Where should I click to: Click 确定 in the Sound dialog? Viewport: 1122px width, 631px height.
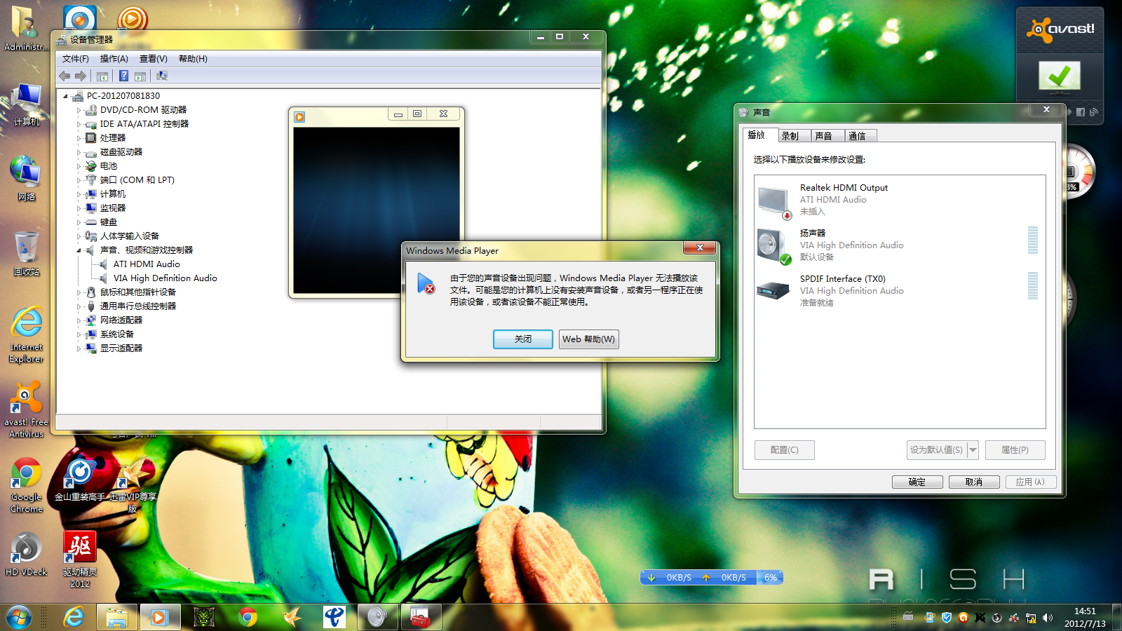(917, 482)
